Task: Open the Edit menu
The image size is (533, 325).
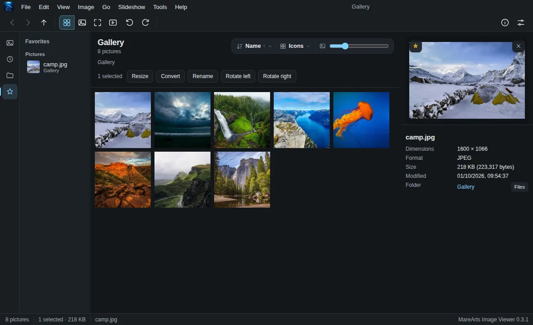Action: [x=44, y=7]
